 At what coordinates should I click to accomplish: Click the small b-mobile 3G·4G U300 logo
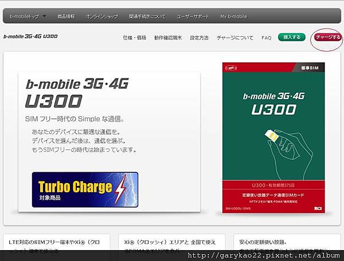coord(30,37)
